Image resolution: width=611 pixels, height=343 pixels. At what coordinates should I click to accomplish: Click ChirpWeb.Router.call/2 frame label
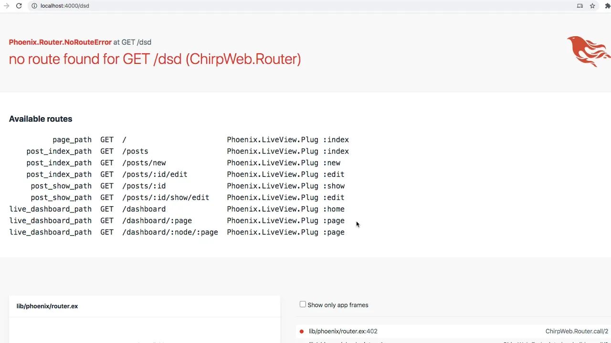click(x=577, y=331)
